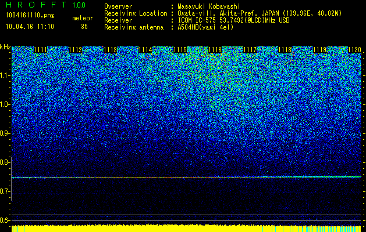Click the 0.8 kHz axis label
The image size is (366, 232).
tap(5, 162)
